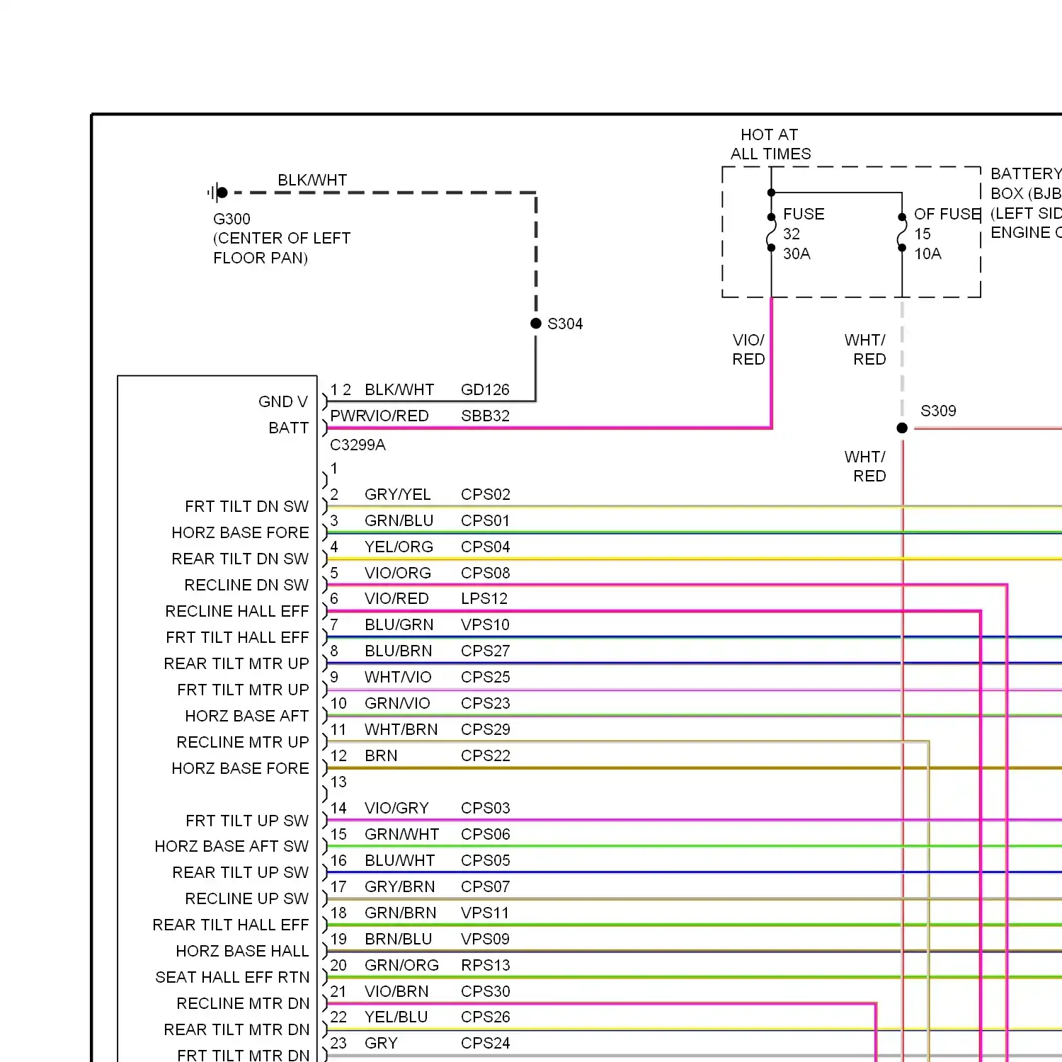
Task: Click the Fuse 15 10A symbol
Action: (902, 233)
